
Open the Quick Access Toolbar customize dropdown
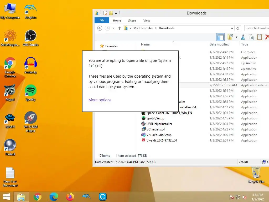pos(116,13)
